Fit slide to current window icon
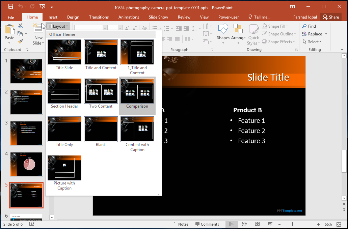The height and width of the screenshot is (229, 348). [x=339, y=224]
